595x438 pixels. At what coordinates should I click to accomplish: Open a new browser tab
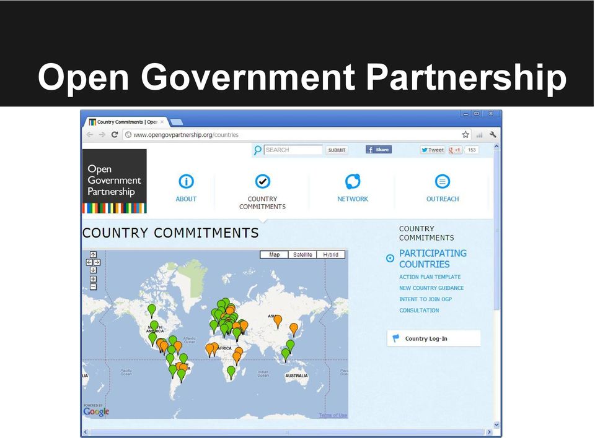click(x=177, y=122)
